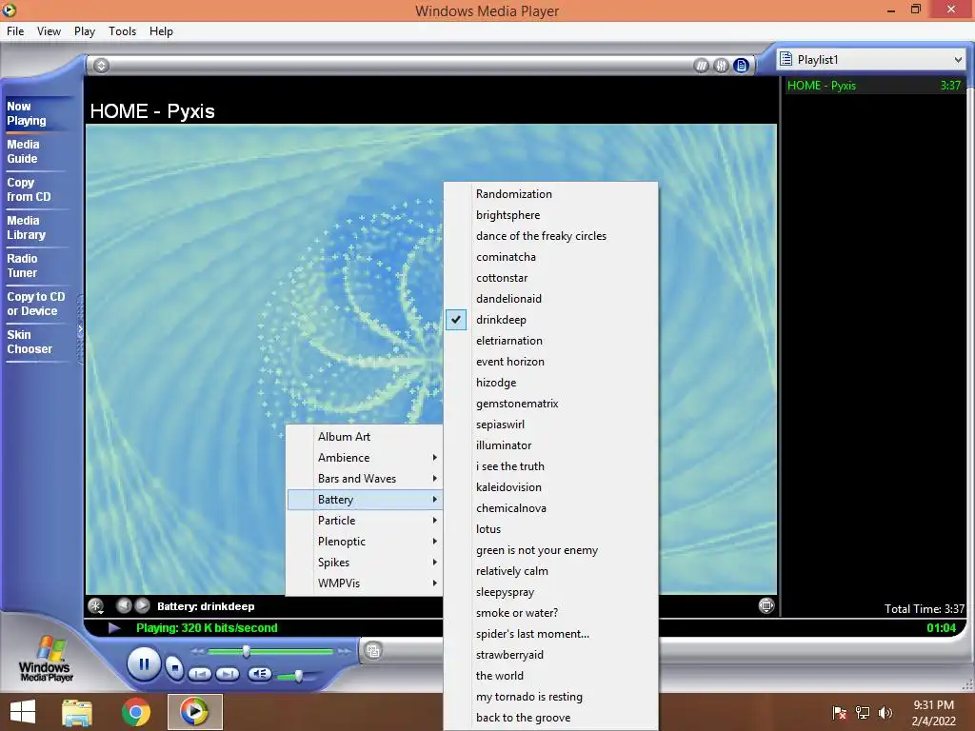Skip to the previous track
The height and width of the screenshot is (731, 975).
(x=200, y=674)
